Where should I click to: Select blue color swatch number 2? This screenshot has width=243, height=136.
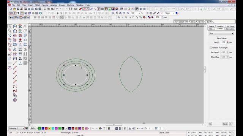pos(43,128)
